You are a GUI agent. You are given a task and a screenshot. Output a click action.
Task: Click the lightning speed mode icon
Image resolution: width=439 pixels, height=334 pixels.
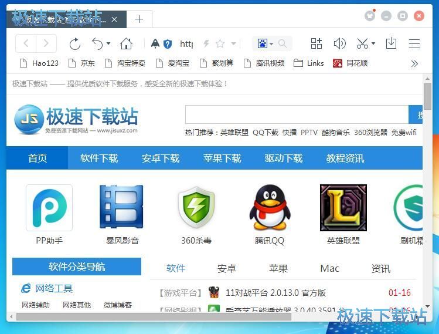[206, 43]
